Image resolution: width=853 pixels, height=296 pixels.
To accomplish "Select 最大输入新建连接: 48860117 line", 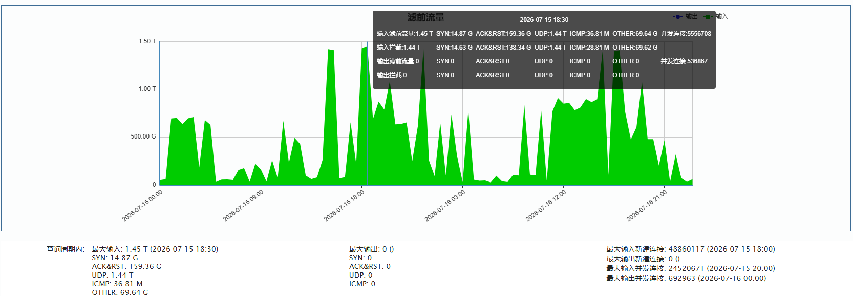I will click(x=691, y=249).
